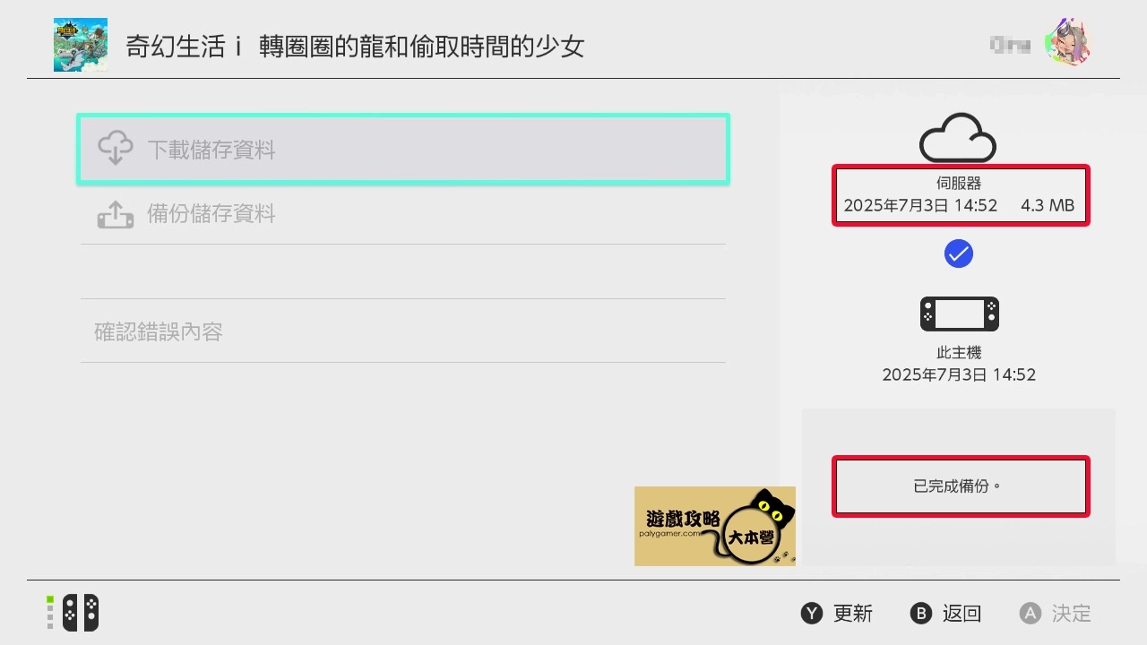The height and width of the screenshot is (645, 1147).
Task: Open 確認錯誤內容 entry
Action: pos(403,331)
